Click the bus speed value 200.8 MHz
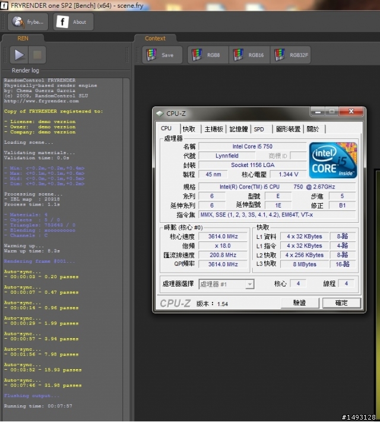380x422 pixels. 223,255
